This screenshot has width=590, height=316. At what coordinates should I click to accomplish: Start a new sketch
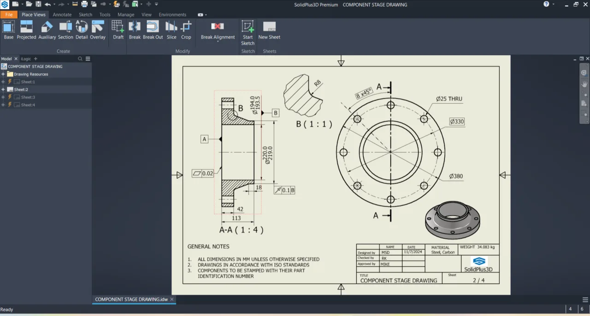tap(248, 33)
